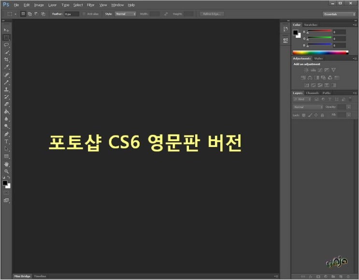
Task: Open the History panel icon in dock
Action: tap(286, 29)
